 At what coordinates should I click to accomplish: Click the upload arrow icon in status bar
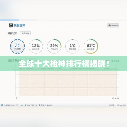coord(25,105)
